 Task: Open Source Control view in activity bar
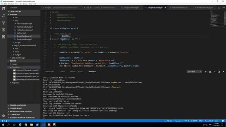4,23
